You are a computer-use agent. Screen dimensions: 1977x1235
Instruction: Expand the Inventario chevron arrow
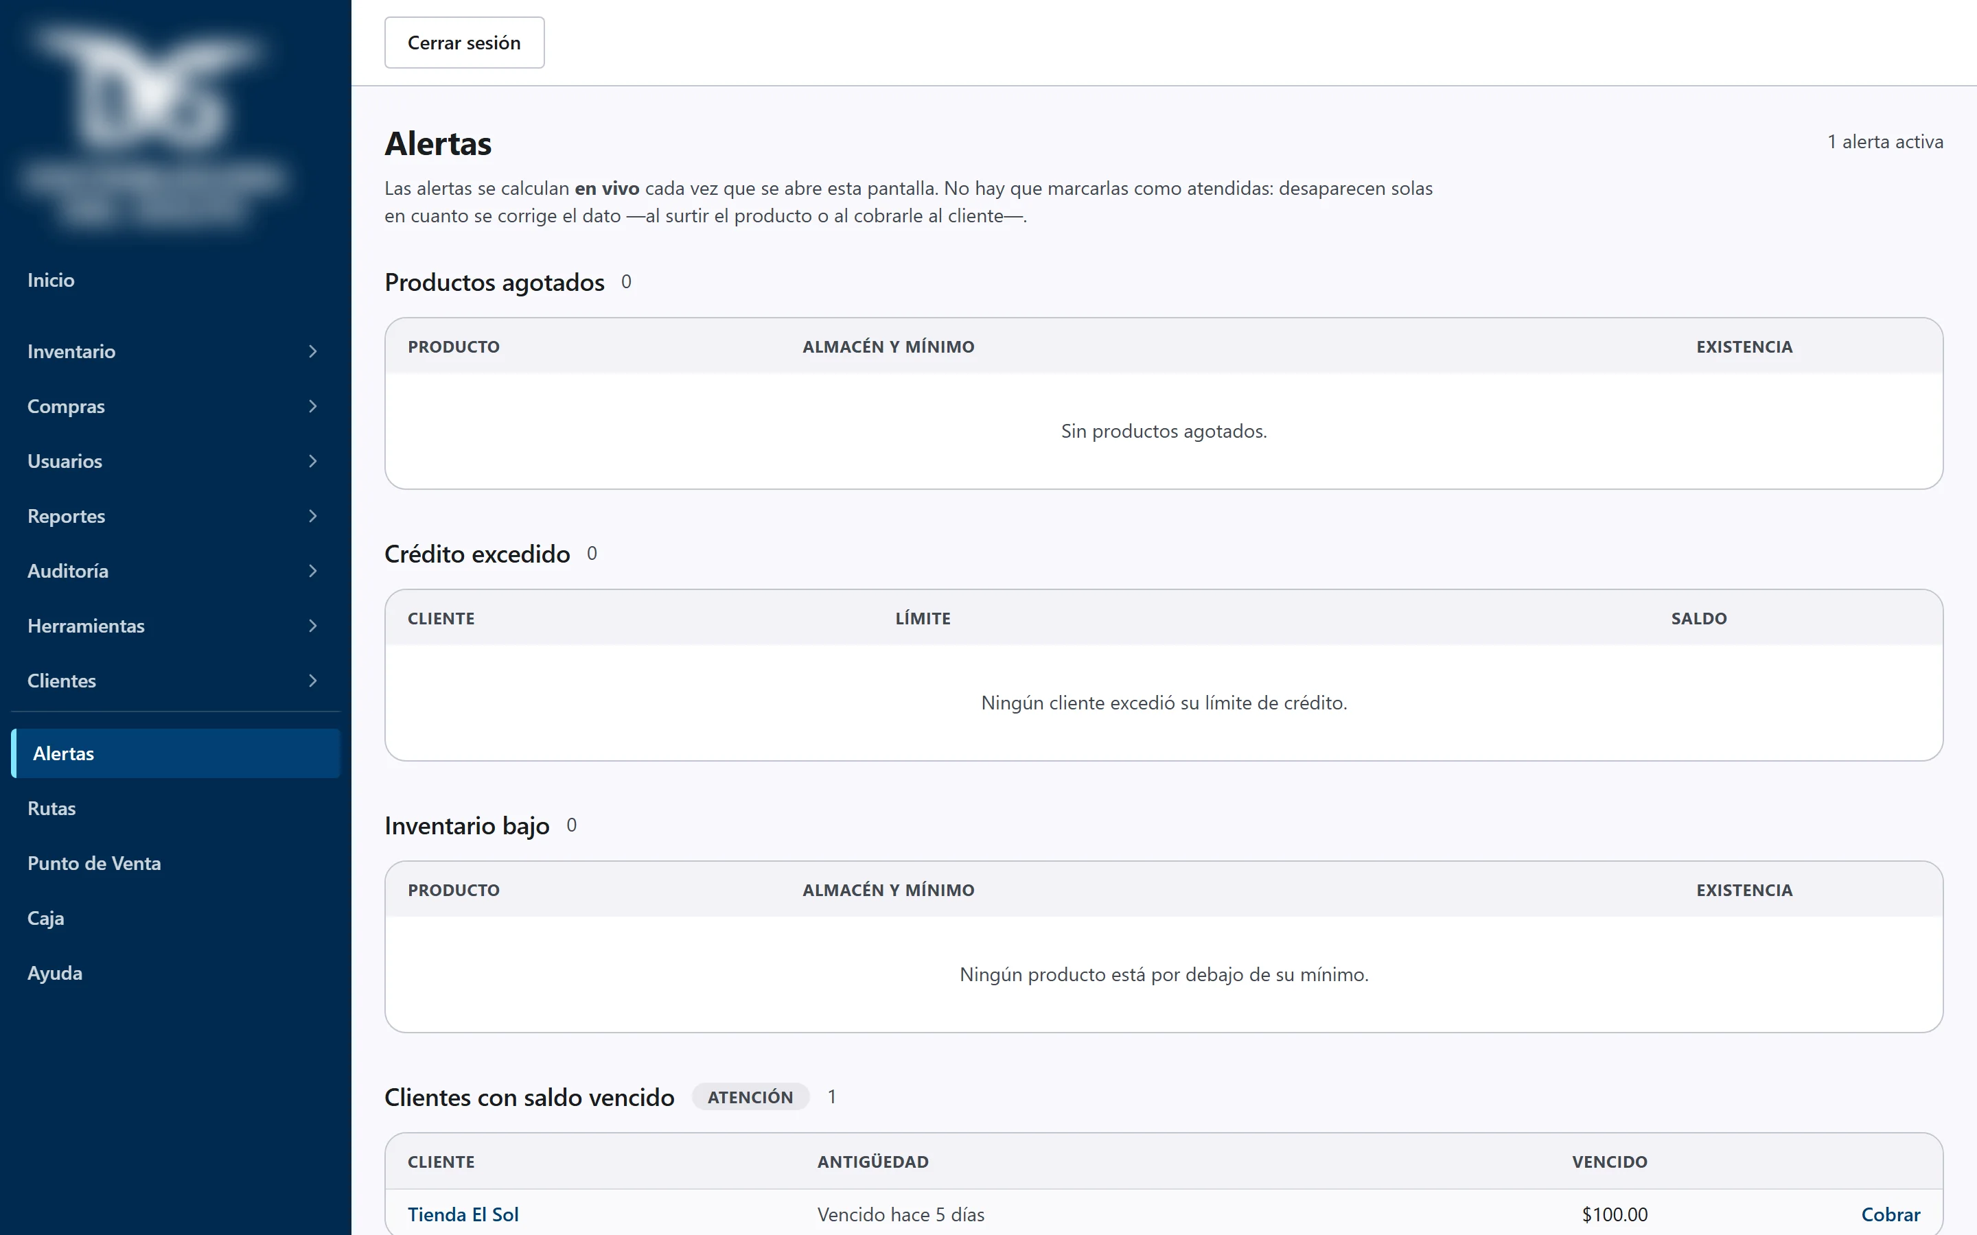click(313, 351)
